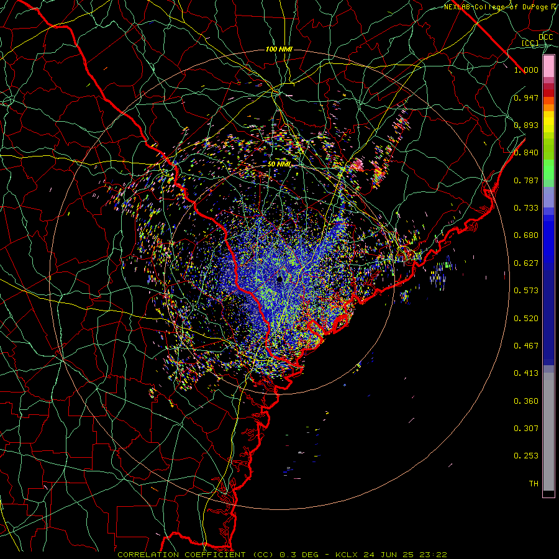
Task: Click the 0.627 scale value
Action: (x=526, y=263)
